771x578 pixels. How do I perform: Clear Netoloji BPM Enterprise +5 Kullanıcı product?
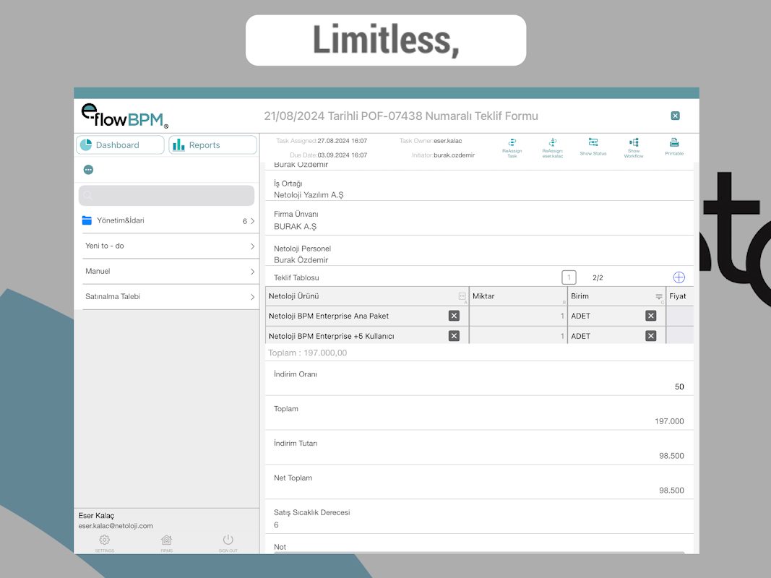[454, 336]
